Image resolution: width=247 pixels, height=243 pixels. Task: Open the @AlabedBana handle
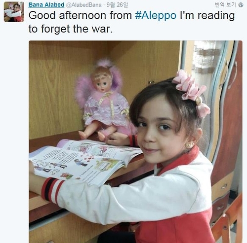pyautogui.click(x=83, y=5)
